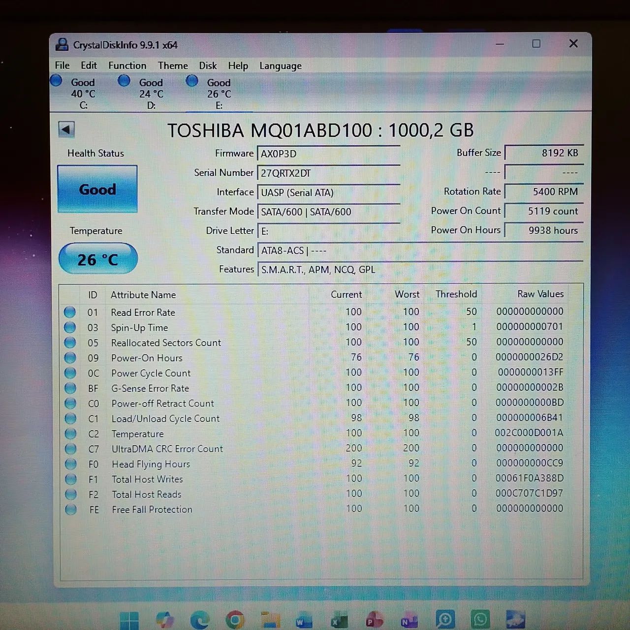
Task: Click the Serial Number field 27QRTX2DT
Action: click(328, 173)
